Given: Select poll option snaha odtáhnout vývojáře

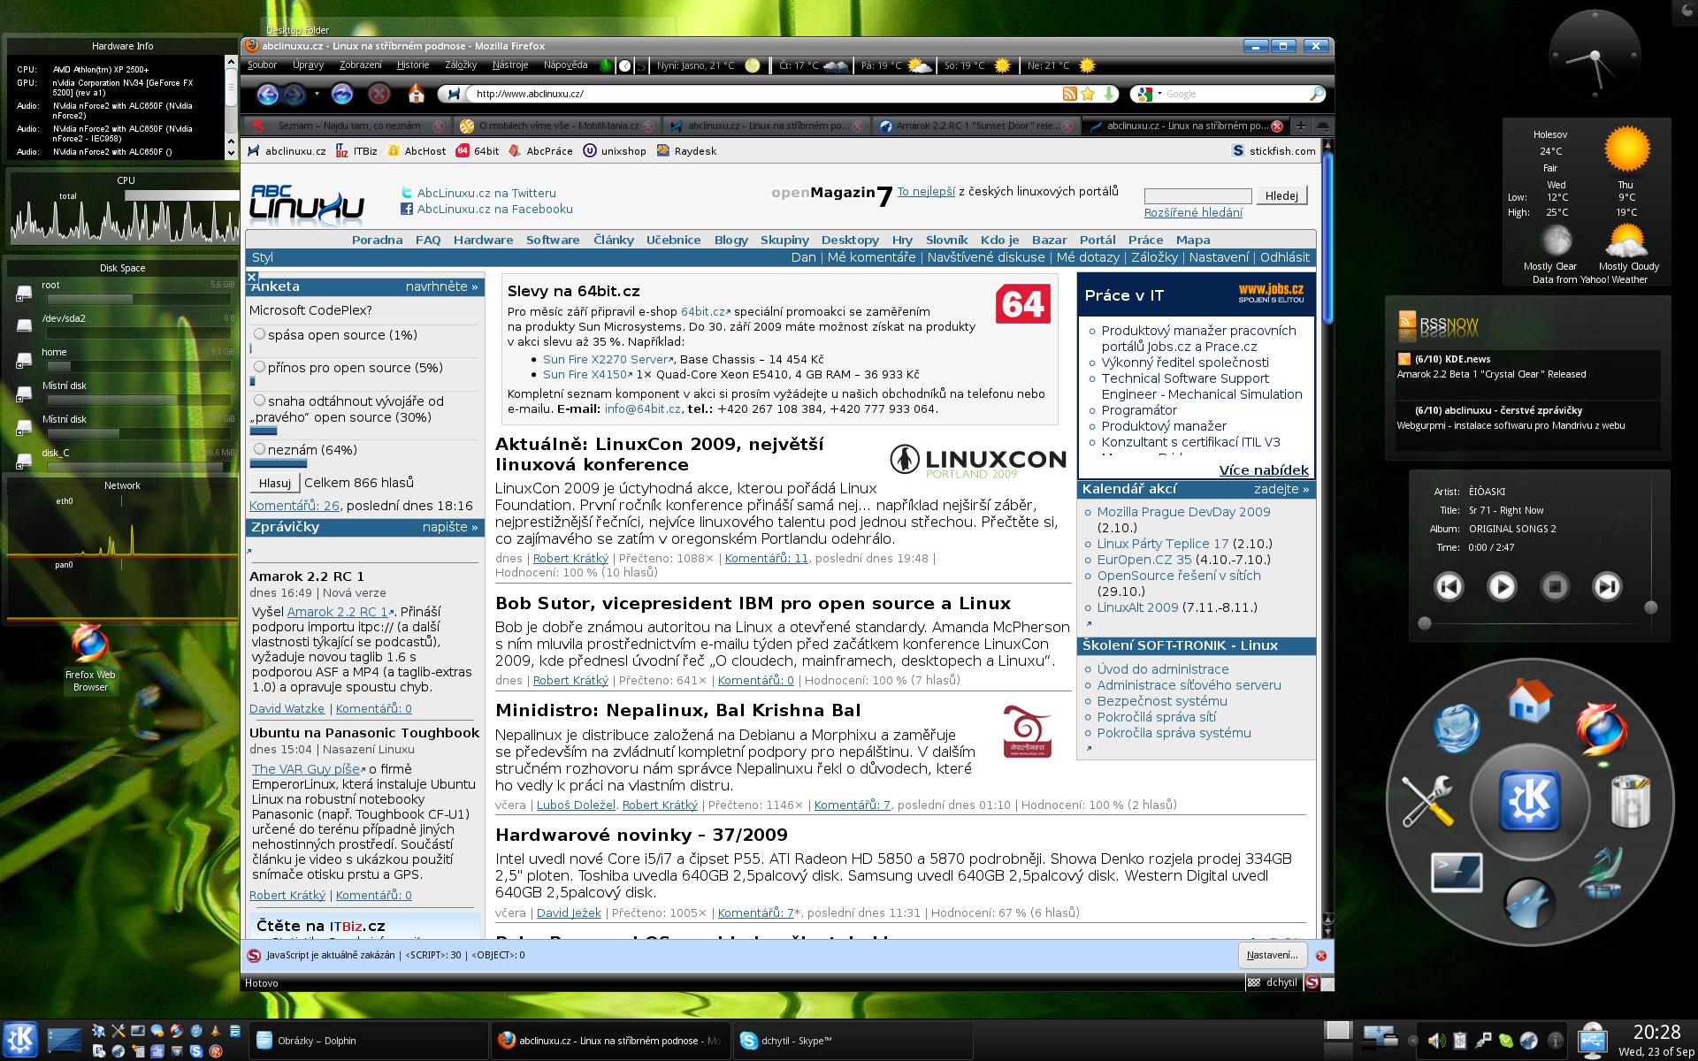Looking at the screenshot, I should 259,401.
